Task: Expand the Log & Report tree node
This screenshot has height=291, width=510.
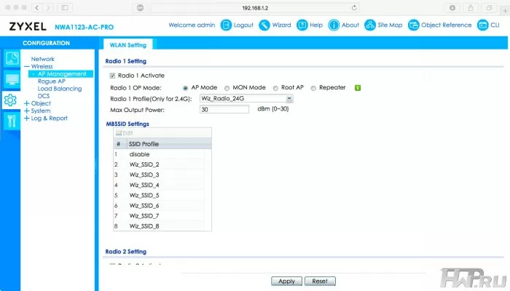Action: pyautogui.click(x=27, y=119)
